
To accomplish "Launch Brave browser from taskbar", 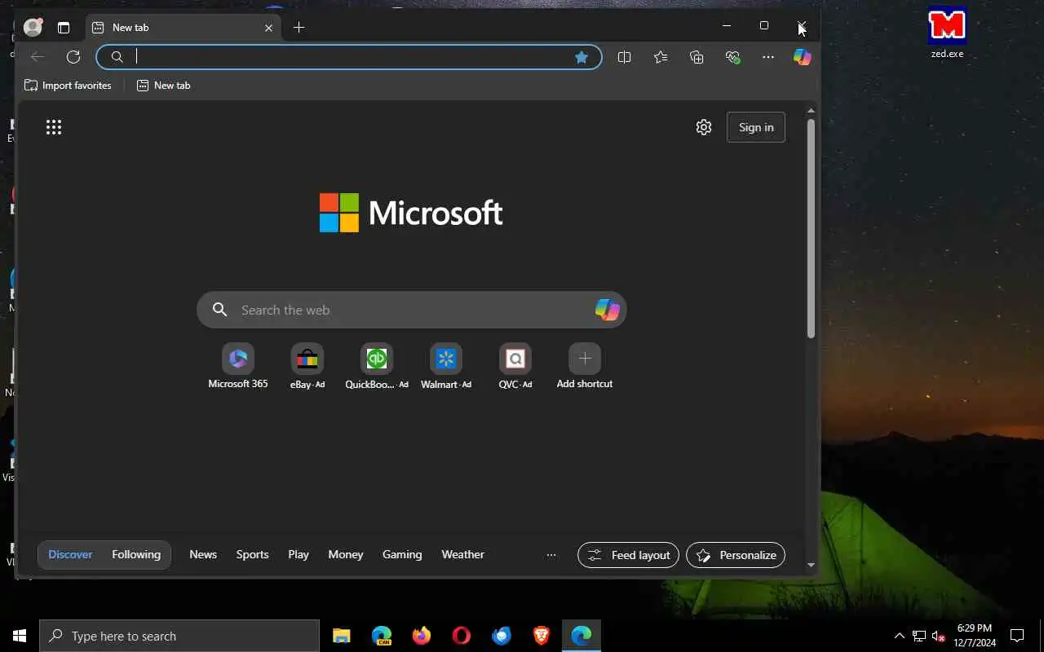I will [541, 636].
